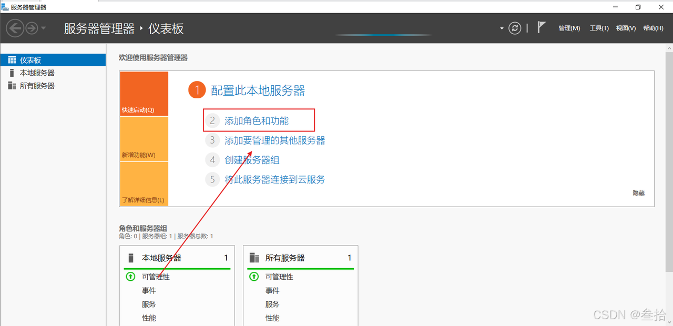Select 仪表板 in the left sidebar
The height and width of the screenshot is (326, 673).
pyautogui.click(x=53, y=60)
